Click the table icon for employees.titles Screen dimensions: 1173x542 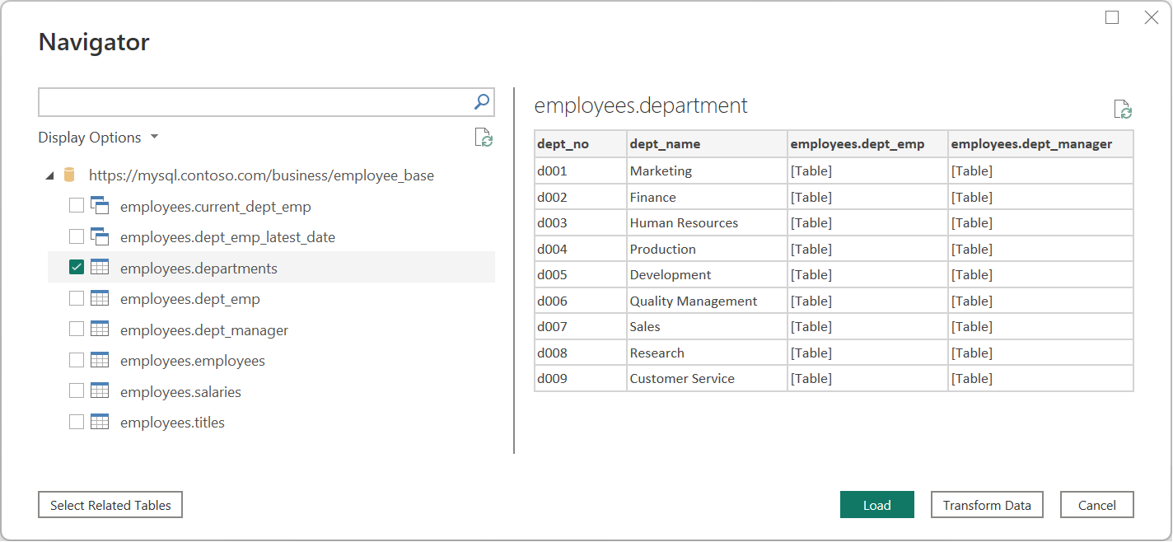pyautogui.click(x=100, y=423)
